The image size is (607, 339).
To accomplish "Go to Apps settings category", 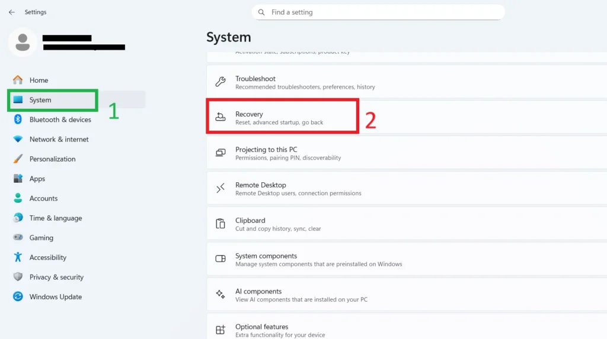I will [37, 179].
